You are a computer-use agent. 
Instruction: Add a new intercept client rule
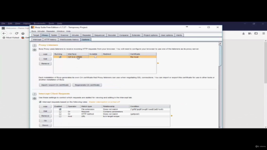click(x=45, y=107)
